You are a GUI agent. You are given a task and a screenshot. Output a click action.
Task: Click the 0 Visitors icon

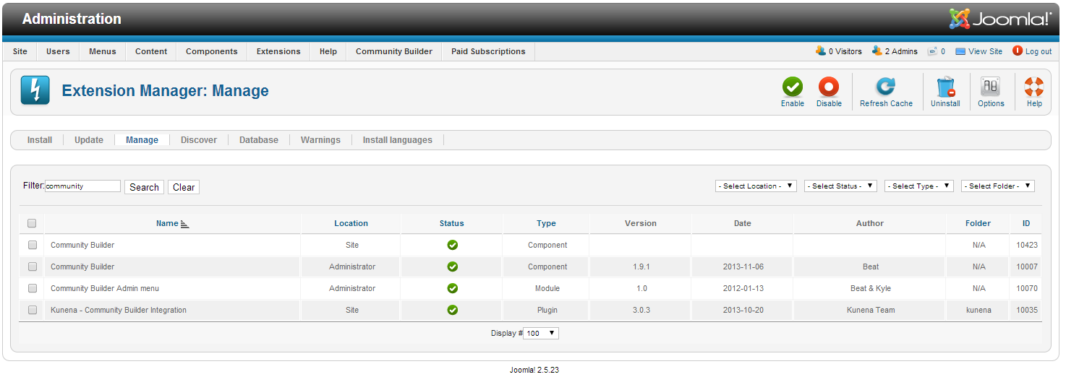coord(821,51)
